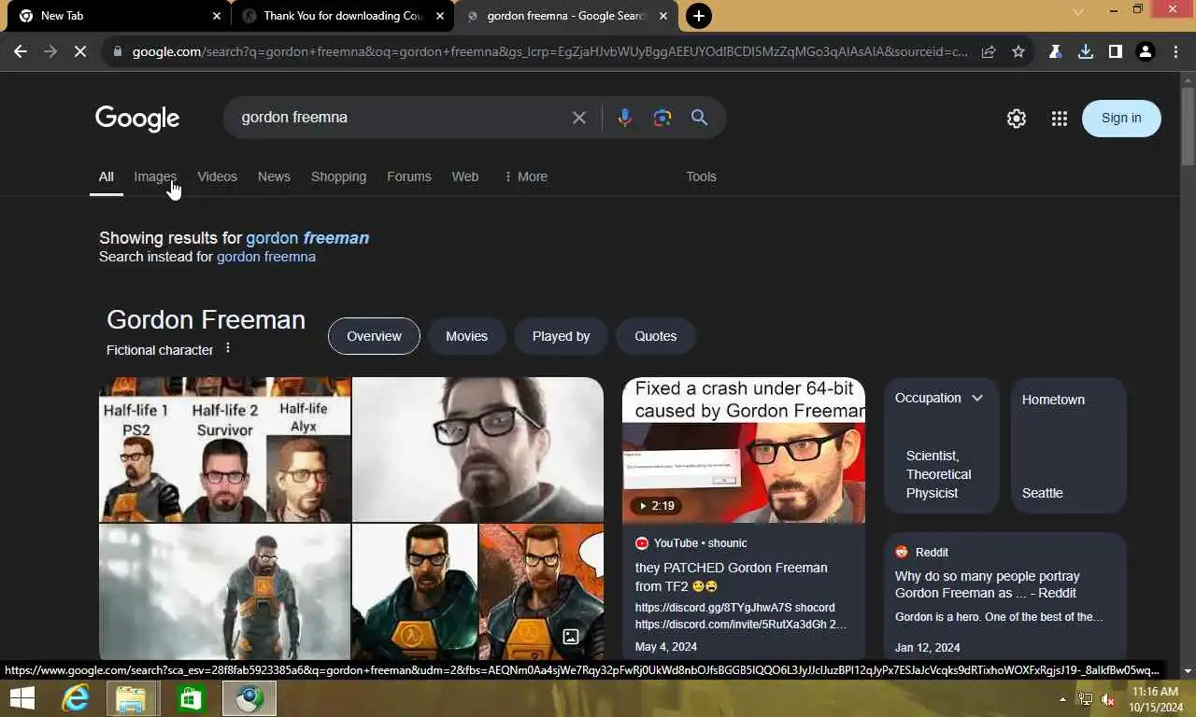Select the Quotes chip
1196x717 pixels.
click(655, 336)
